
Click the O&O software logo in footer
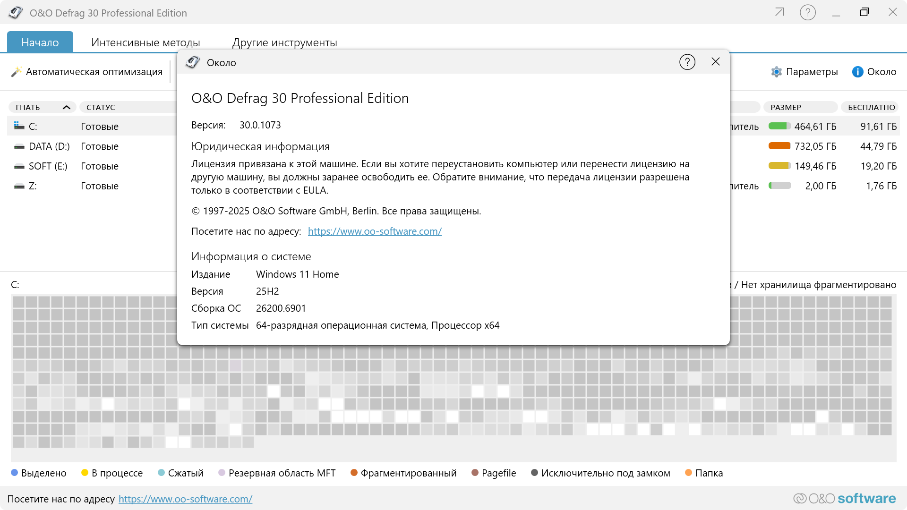pyautogui.click(x=845, y=499)
